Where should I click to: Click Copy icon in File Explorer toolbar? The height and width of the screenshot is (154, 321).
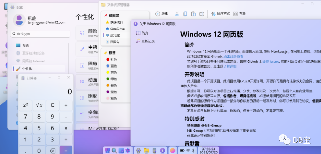pos(185,14)
